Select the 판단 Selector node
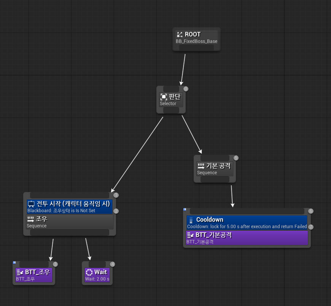This screenshot has width=331, height=306. tap(171, 99)
